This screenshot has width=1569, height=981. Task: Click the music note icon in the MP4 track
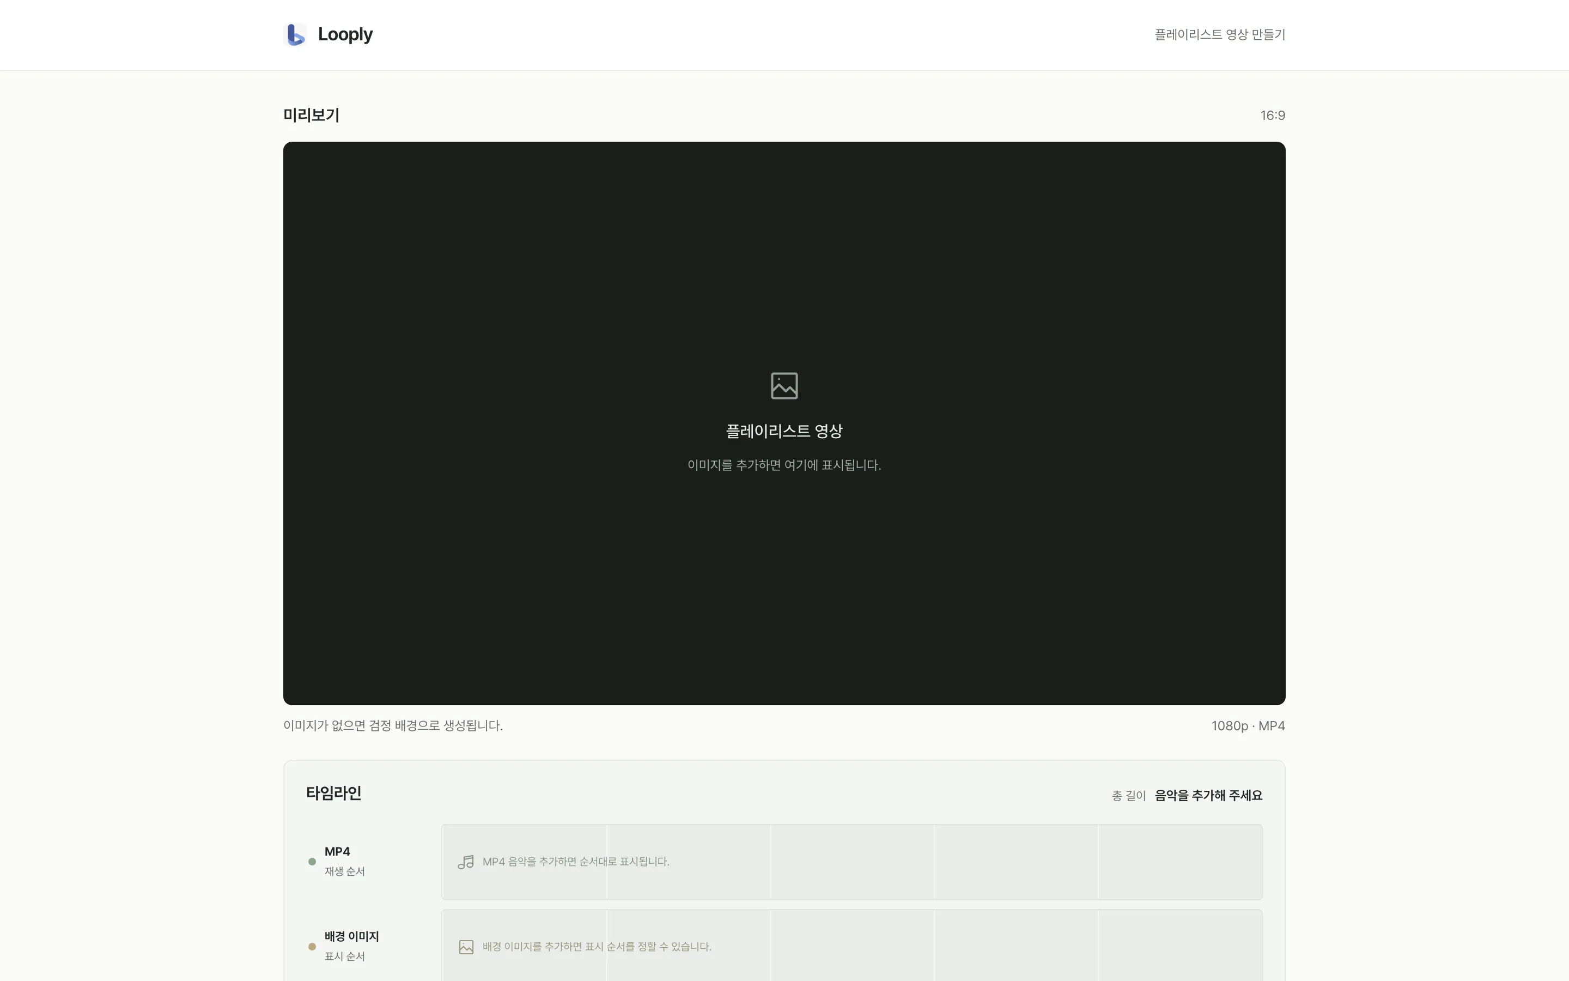point(465,862)
